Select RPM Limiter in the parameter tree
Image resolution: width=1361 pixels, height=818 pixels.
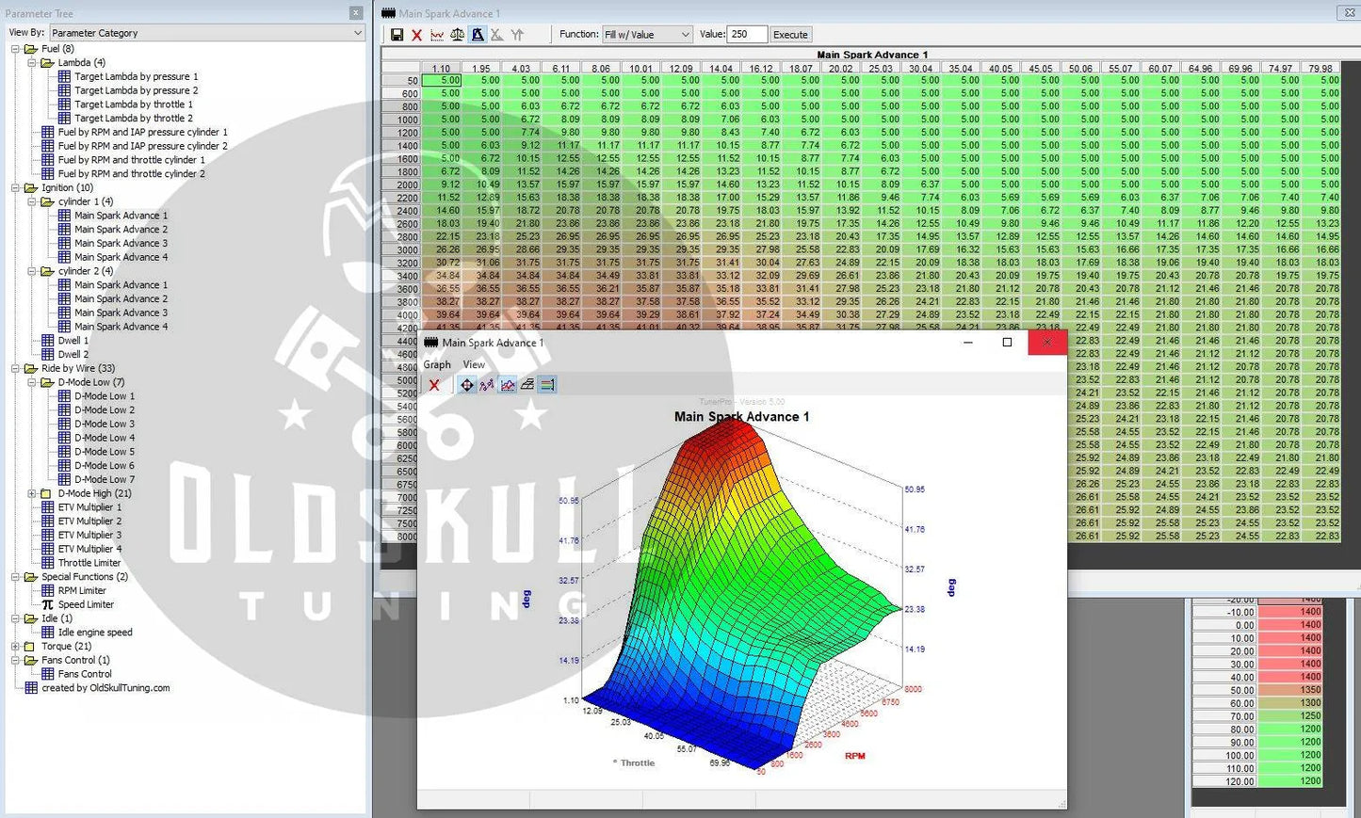click(x=82, y=591)
